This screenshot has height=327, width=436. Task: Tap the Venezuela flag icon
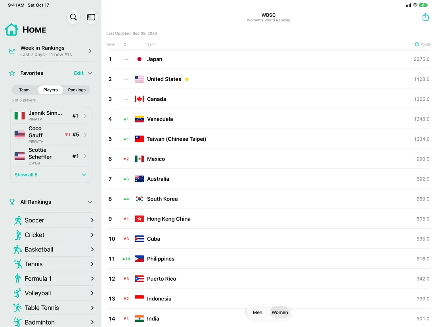[x=139, y=119]
